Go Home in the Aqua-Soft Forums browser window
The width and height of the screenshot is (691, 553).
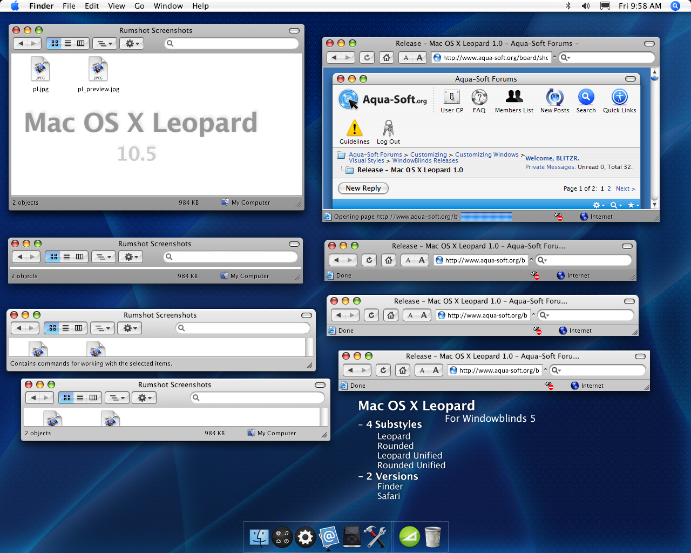tap(387, 58)
